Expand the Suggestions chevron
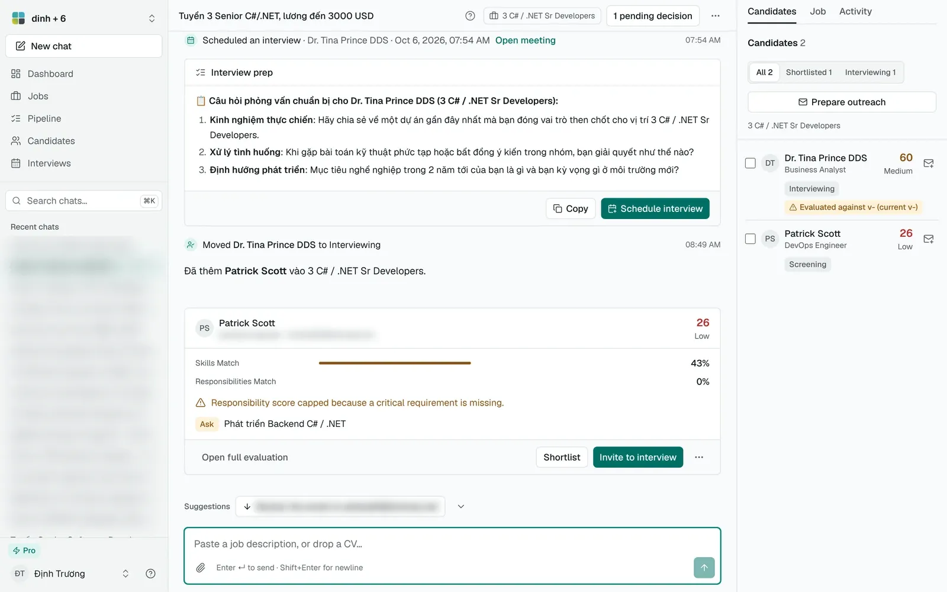The image size is (947, 592). [x=460, y=507]
